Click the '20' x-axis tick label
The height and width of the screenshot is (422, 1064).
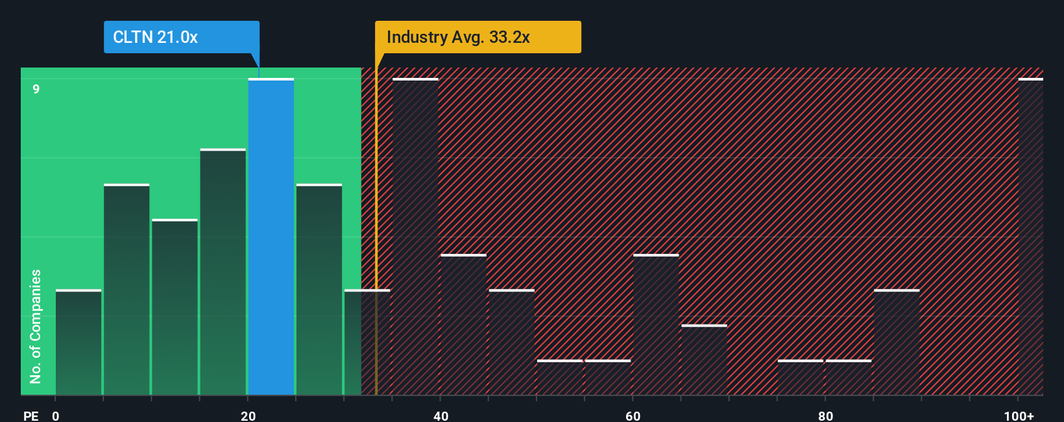248,416
